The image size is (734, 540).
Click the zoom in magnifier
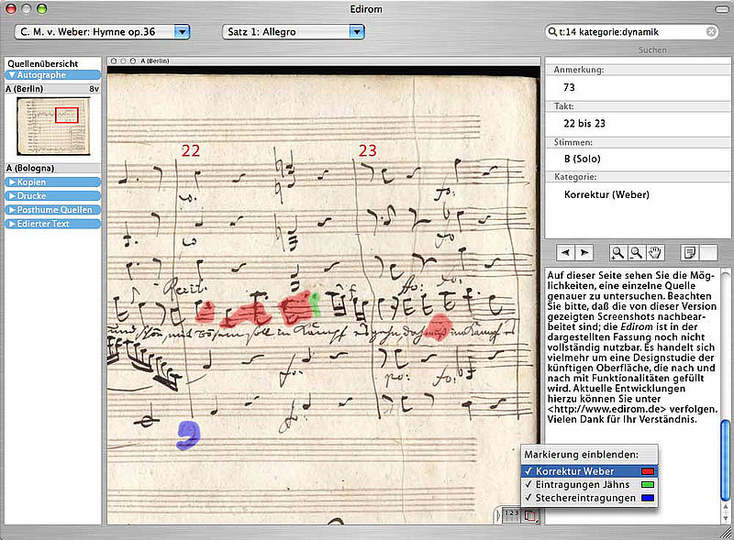click(x=618, y=252)
